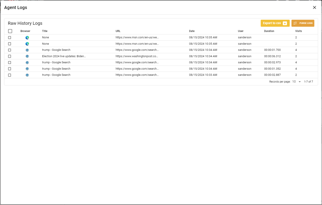322x205 pixels.
Task: Click the date '08/15/2024 10:33 AM'
Action: [x=203, y=75]
